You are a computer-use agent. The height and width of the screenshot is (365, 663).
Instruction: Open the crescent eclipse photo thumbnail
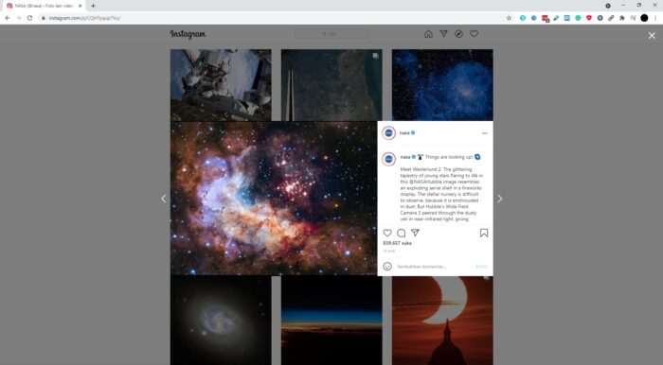pyautogui.click(x=442, y=321)
